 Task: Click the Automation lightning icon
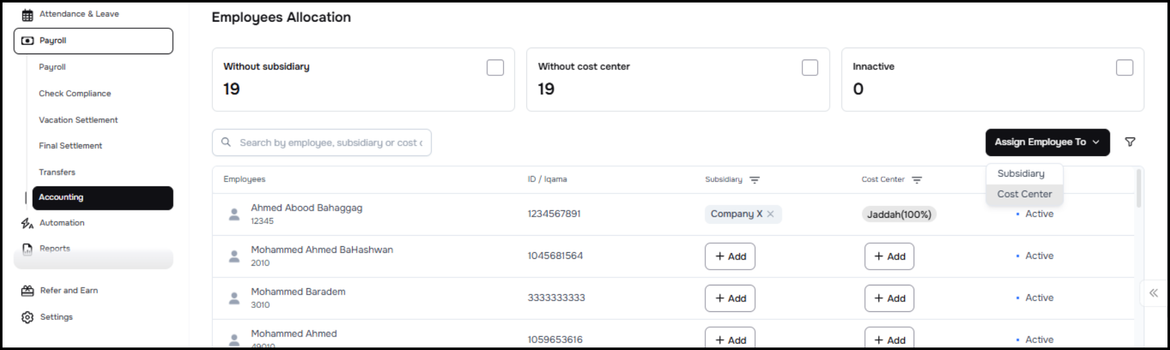27,223
